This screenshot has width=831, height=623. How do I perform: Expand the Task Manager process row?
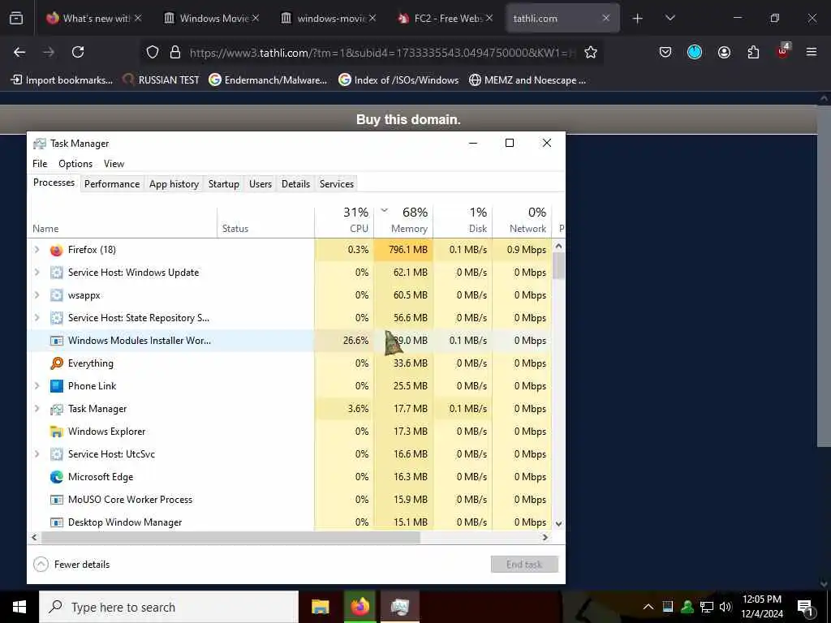(x=37, y=409)
